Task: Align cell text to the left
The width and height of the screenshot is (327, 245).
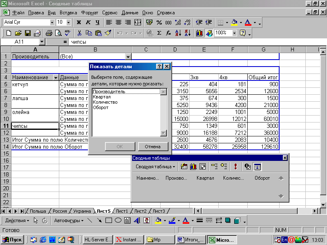Action: [109, 22]
